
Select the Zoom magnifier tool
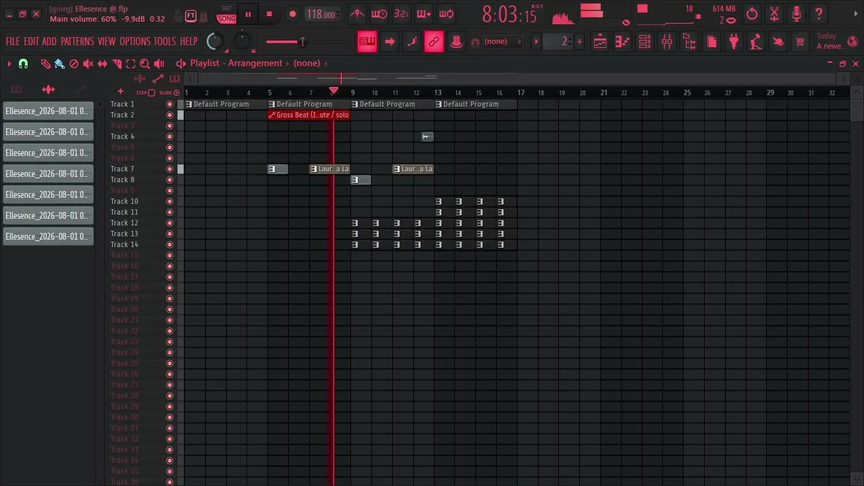pyautogui.click(x=144, y=63)
